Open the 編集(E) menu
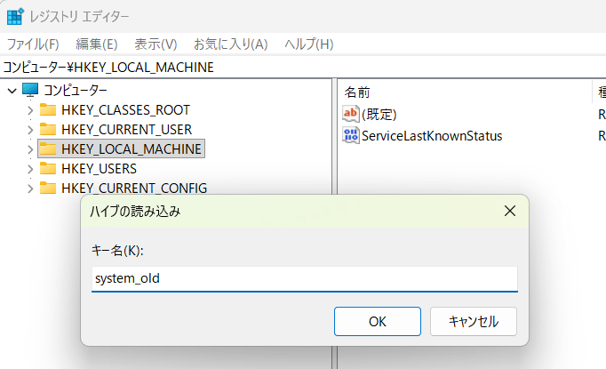The height and width of the screenshot is (369, 606). (x=97, y=44)
